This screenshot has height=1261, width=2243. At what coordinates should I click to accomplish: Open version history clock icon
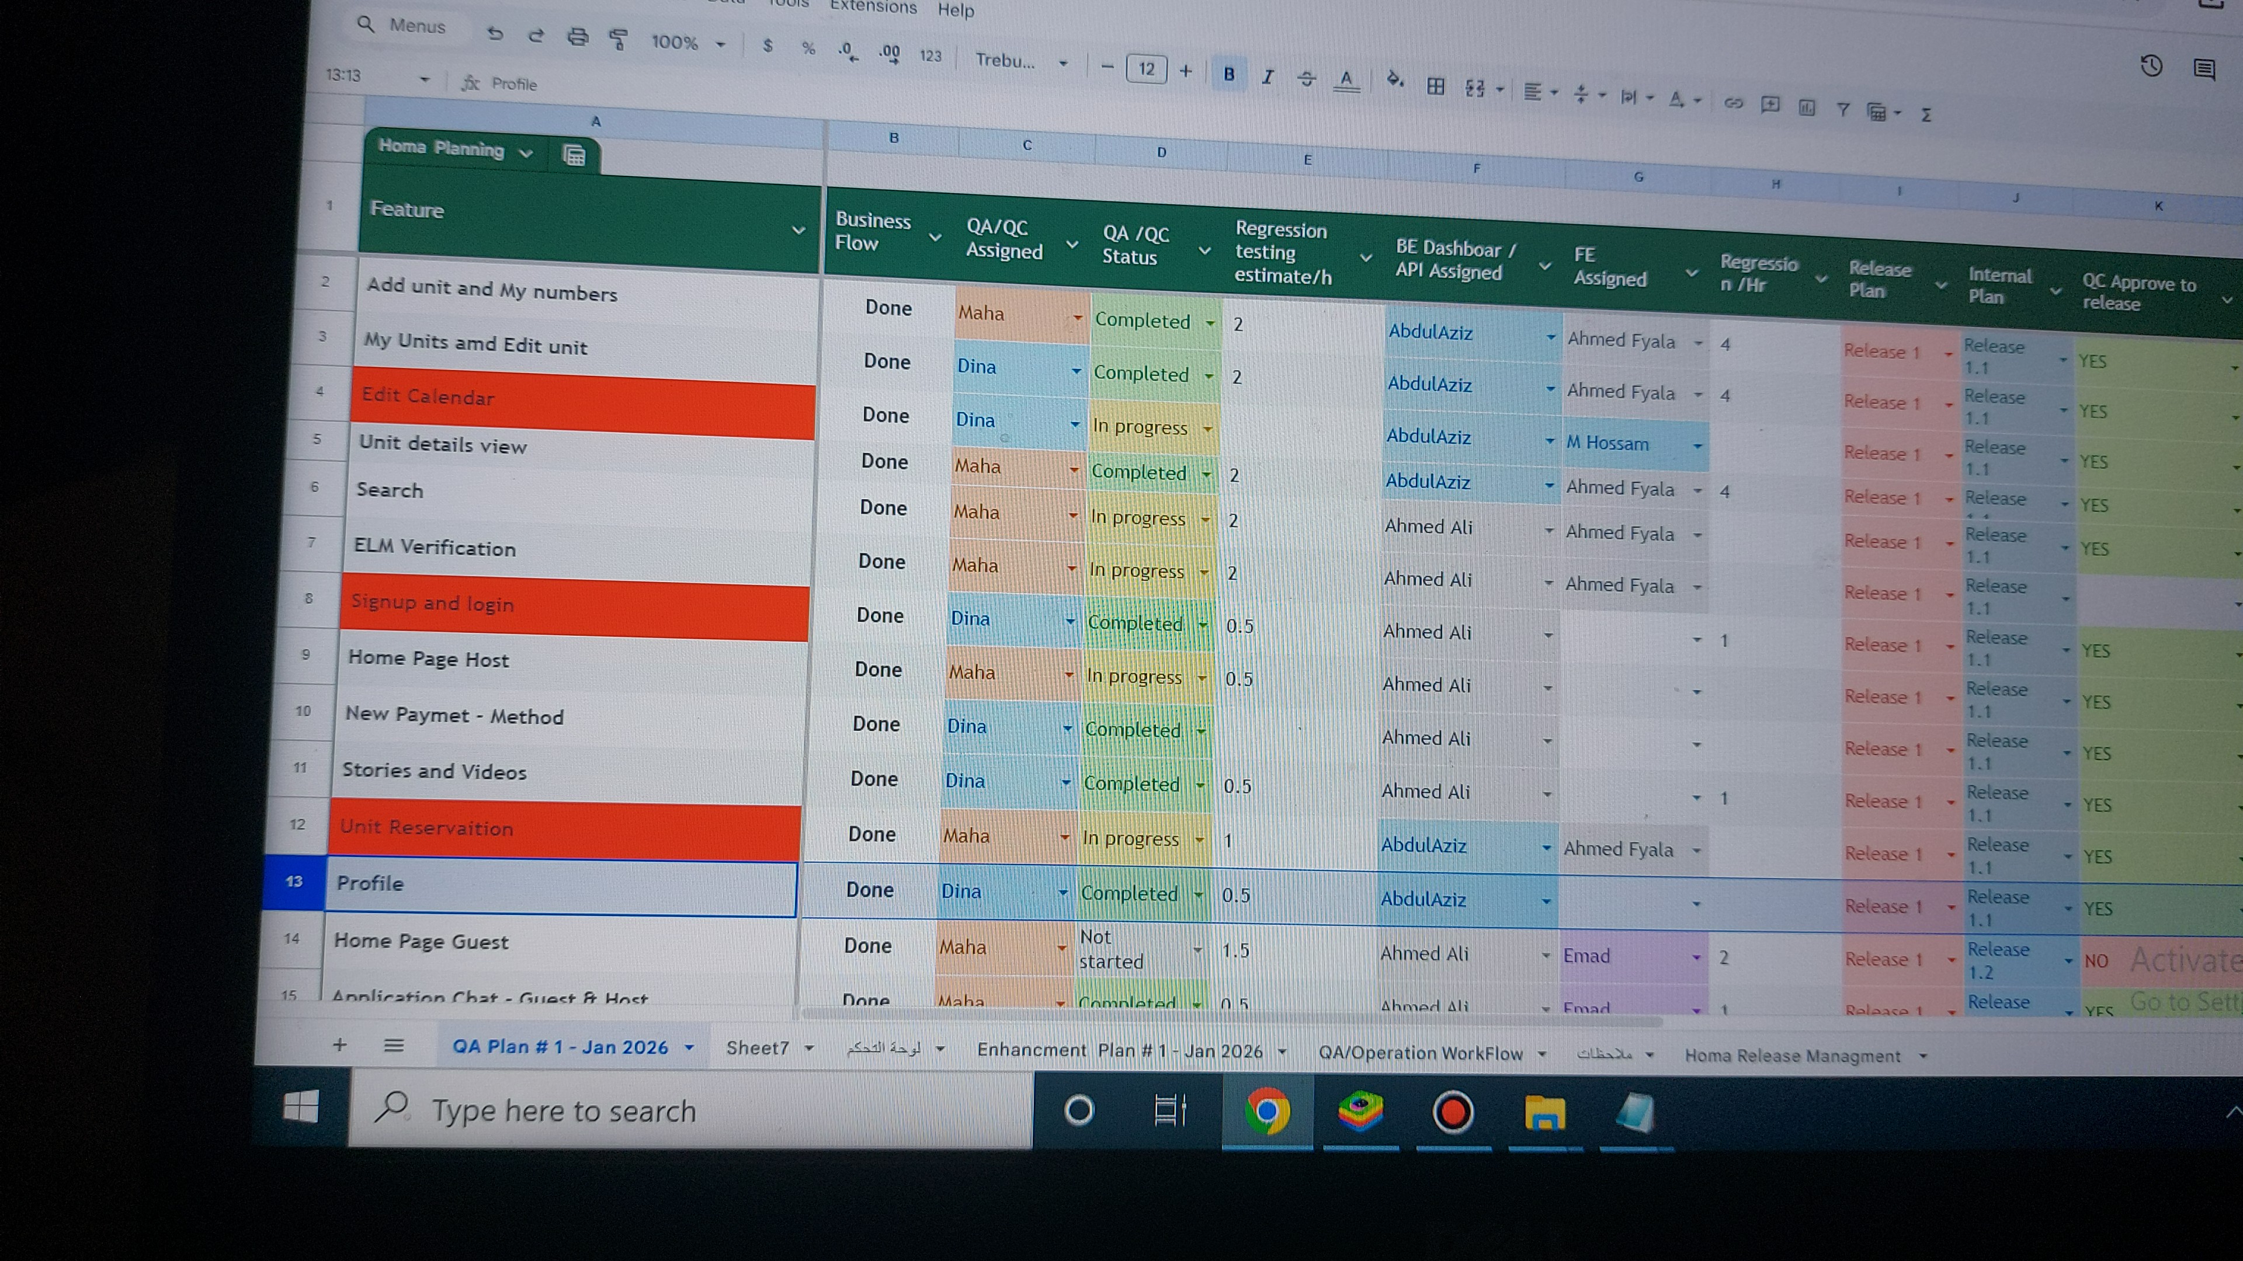pyautogui.click(x=2151, y=65)
